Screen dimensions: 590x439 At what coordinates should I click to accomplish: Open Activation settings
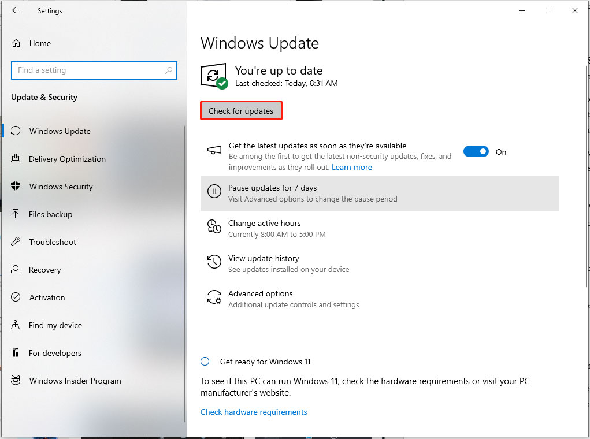click(x=93, y=297)
